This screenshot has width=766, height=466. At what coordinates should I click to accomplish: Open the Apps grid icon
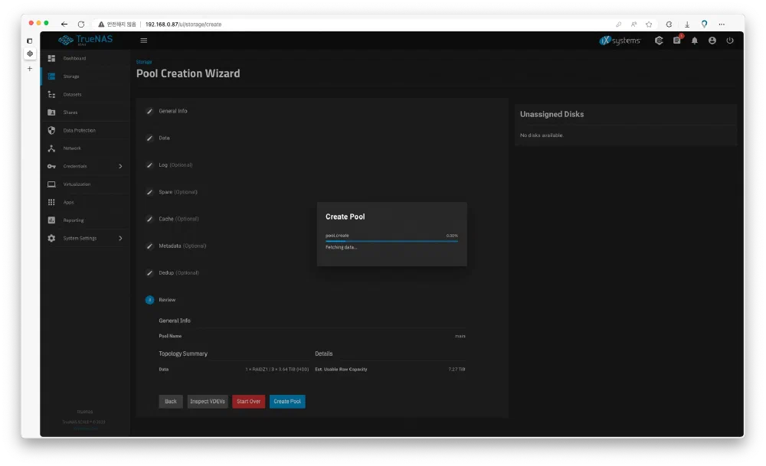click(51, 202)
